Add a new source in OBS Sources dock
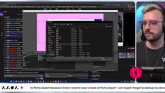 coord(39,69)
